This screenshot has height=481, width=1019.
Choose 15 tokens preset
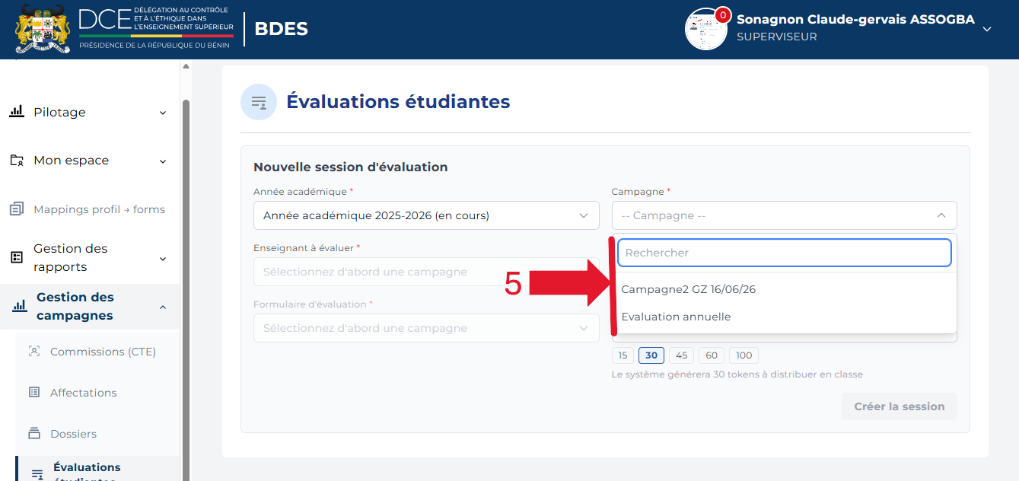pos(623,355)
